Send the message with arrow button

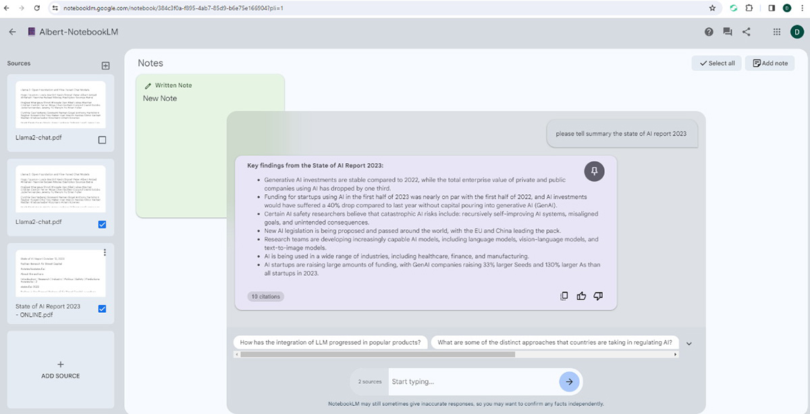pos(569,382)
